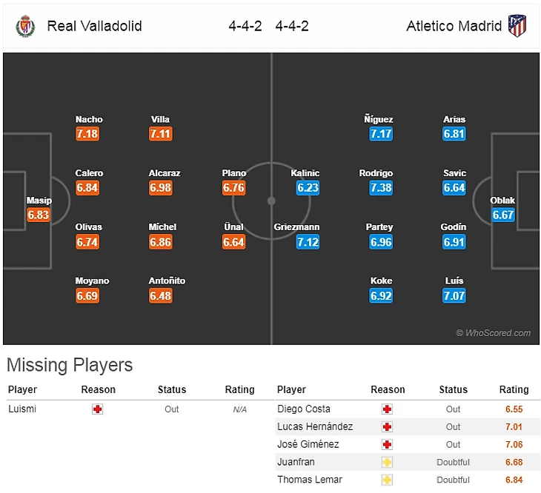Click the Reason column header for Valladolid
541x493 pixels.
click(99, 390)
